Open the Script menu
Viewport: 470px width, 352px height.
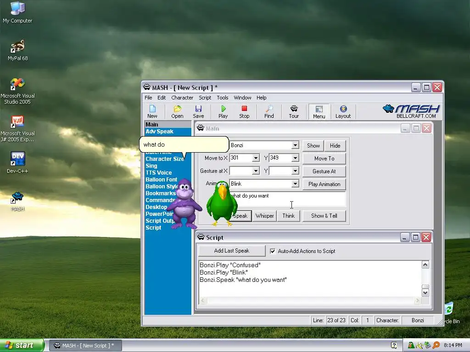pyautogui.click(x=205, y=98)
